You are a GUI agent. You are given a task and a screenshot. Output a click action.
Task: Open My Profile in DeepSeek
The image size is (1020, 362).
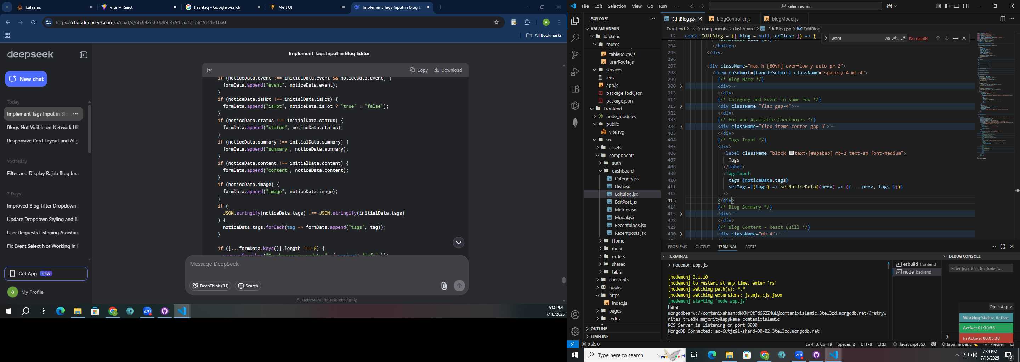tap(26, 292)
